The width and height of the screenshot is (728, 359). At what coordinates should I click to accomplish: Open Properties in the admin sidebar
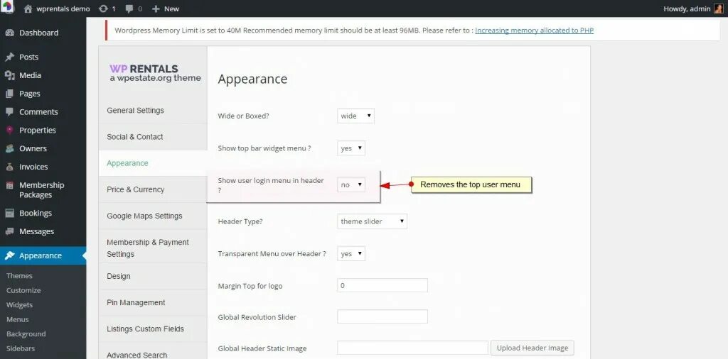(43, 130)
